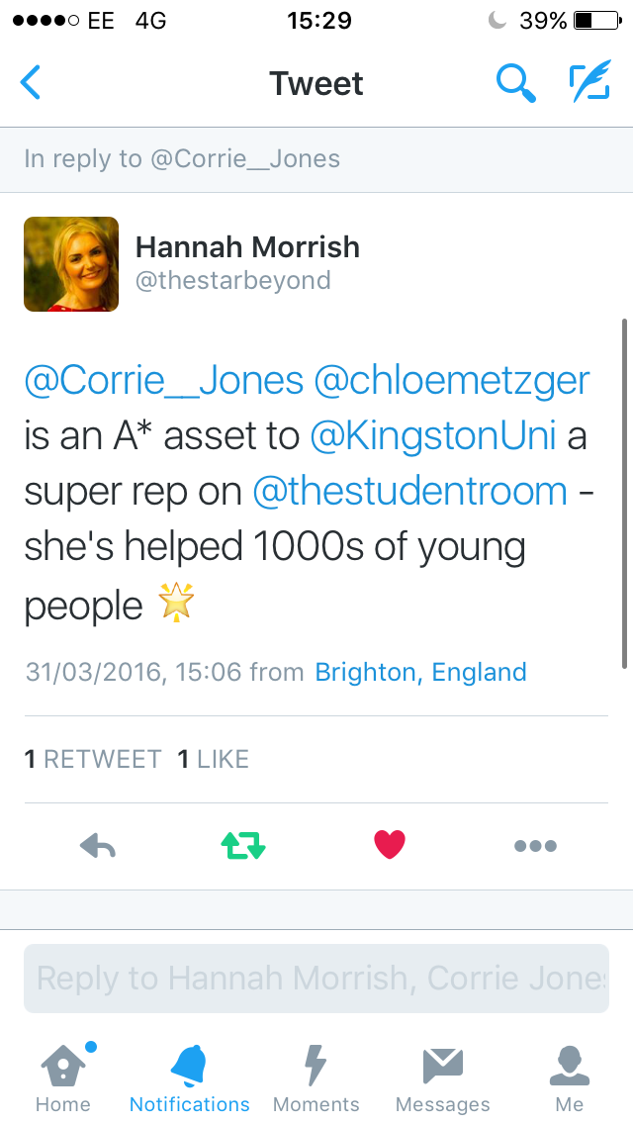Go to the Me profile tab
The image size is (633, 1124).
point(570,1077)
